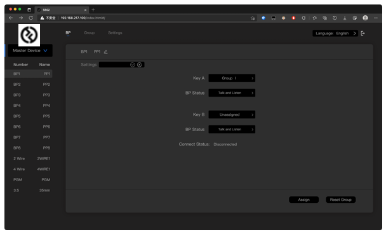This screenshot has height=234, width=386.
Task: Switch to the Settings tab
Action: point(115,33)
